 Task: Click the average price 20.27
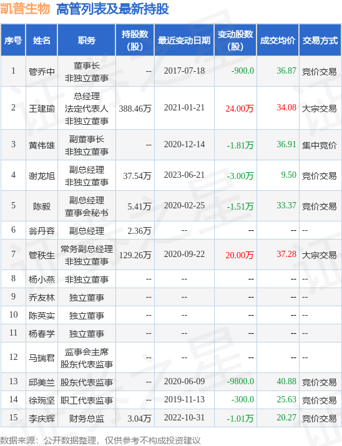point(286,417)
